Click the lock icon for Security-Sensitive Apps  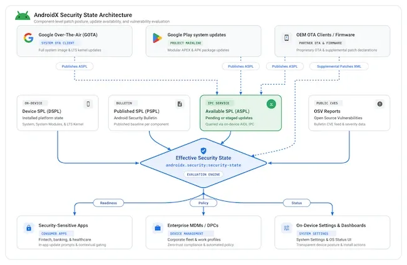pos(29,228)
